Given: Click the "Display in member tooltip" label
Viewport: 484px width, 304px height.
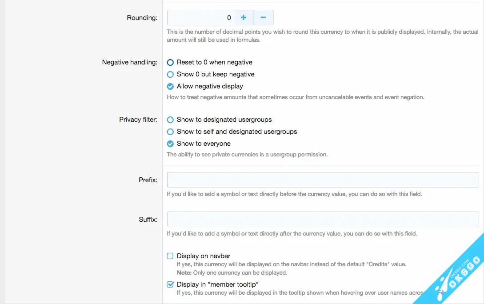Looking at the screenshot, I should pos(217,284).
